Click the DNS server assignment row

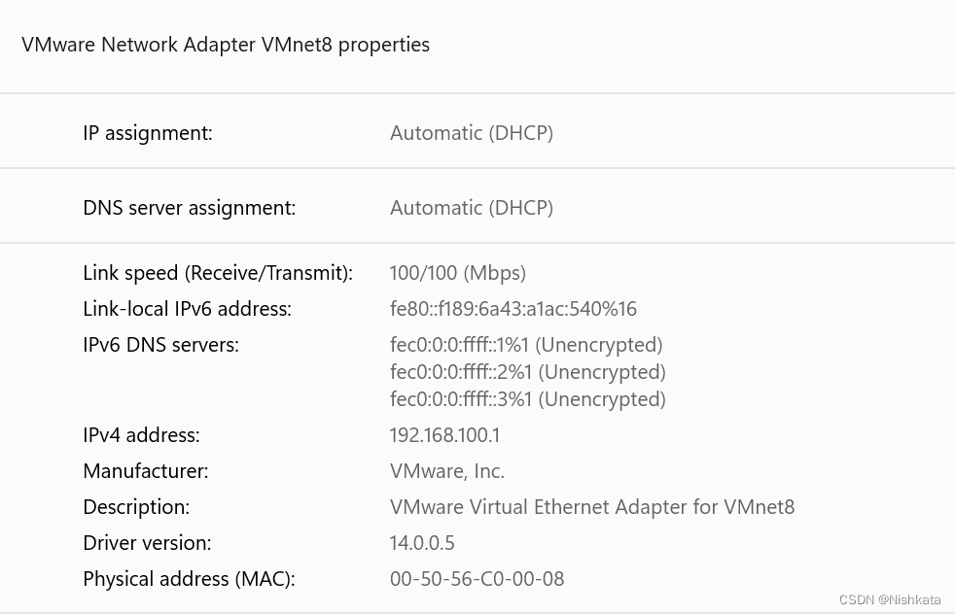(189, 207)
